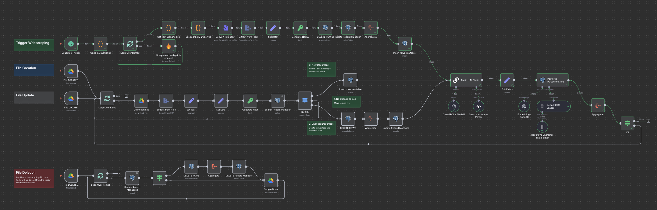This screenshot has width=657, height=210.
Task: Click the 2. Changed Document sticky note
Action: click(321, 128)
